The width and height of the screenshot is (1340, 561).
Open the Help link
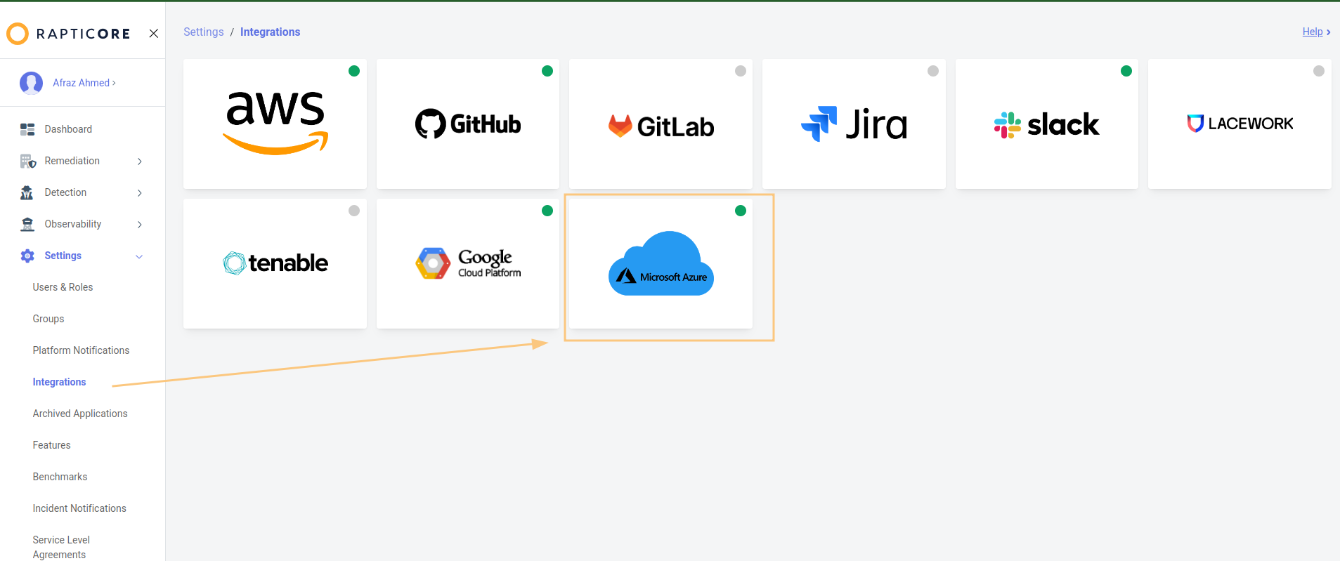(1316, 32)
